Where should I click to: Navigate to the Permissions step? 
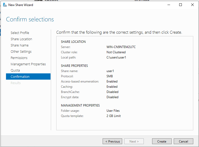pyautogui.click(x=19, y=58)
